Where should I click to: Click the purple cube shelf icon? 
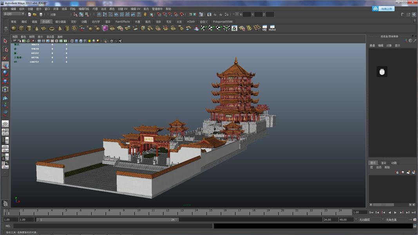[x=105, y=28]
